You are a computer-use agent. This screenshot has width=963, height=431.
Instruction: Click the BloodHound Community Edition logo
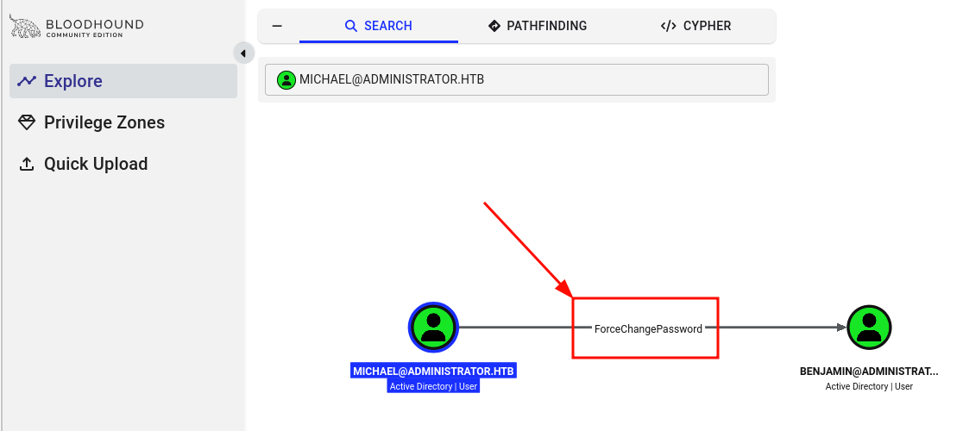[76, 27]
